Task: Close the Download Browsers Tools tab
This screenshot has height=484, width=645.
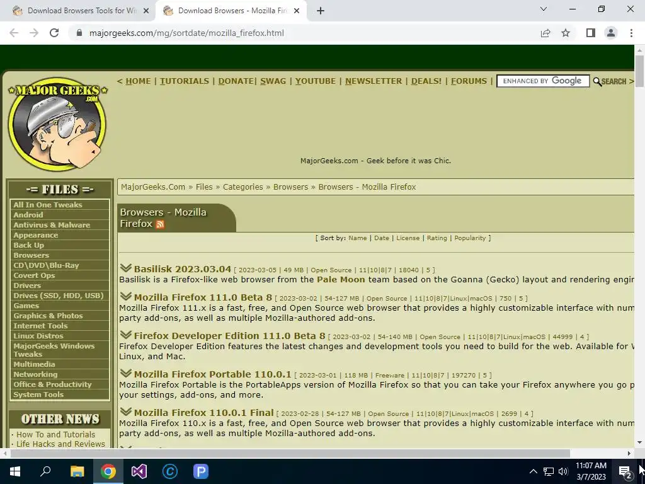Action: 146,11
